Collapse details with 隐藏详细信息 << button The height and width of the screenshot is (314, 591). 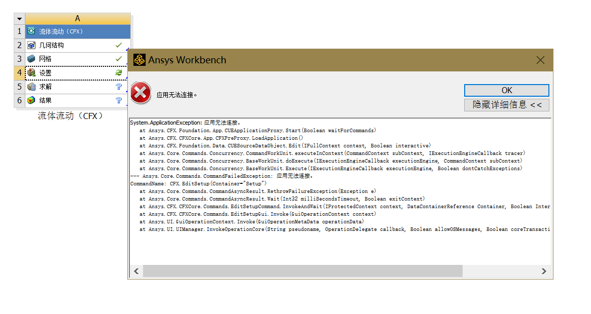point(507,105)
